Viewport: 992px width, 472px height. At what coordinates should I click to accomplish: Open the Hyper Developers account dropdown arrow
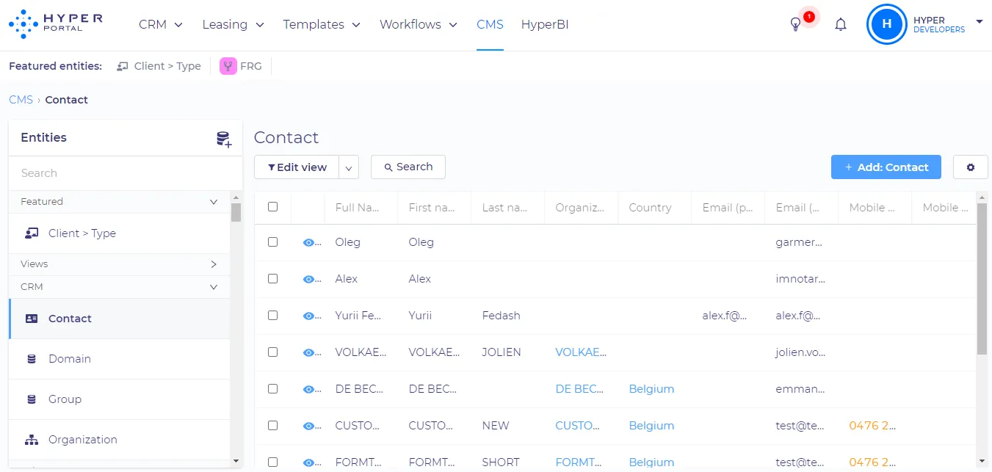coord(980,22)
